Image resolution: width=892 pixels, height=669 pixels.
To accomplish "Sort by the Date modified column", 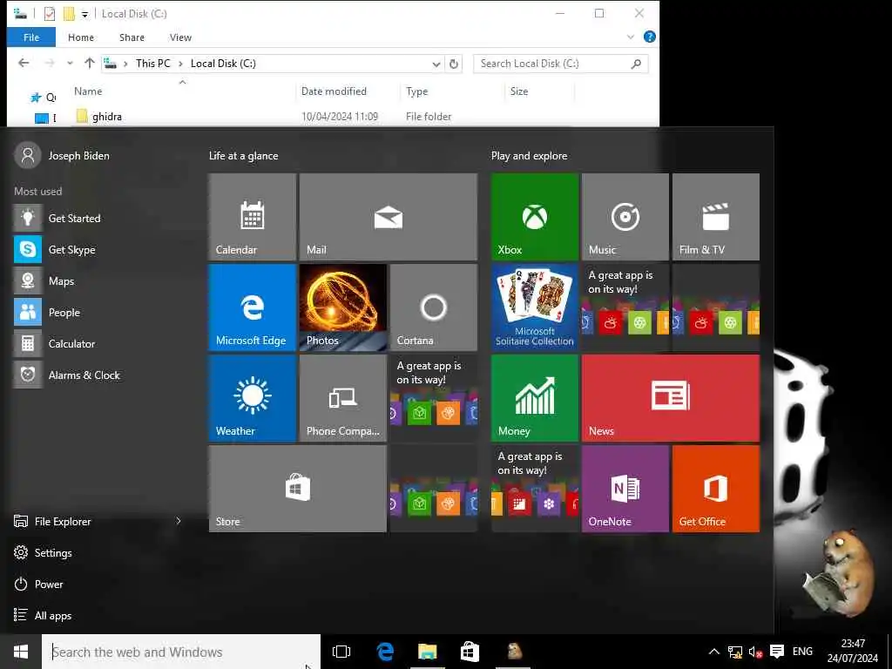I will tap(334, 91).
